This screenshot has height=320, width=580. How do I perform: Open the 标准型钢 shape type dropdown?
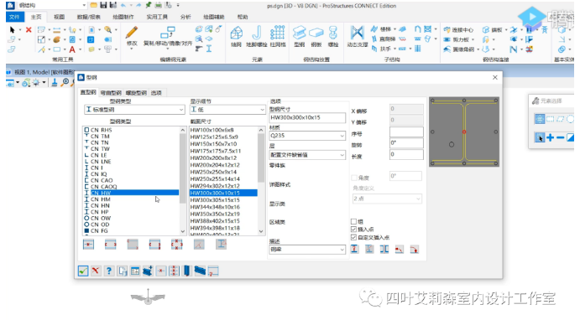tap(134, 110)
